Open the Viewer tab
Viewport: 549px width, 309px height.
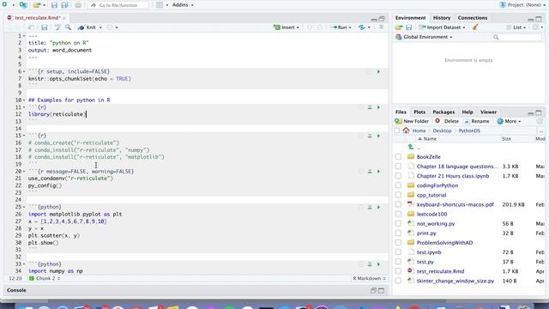[x=488, y=112]
